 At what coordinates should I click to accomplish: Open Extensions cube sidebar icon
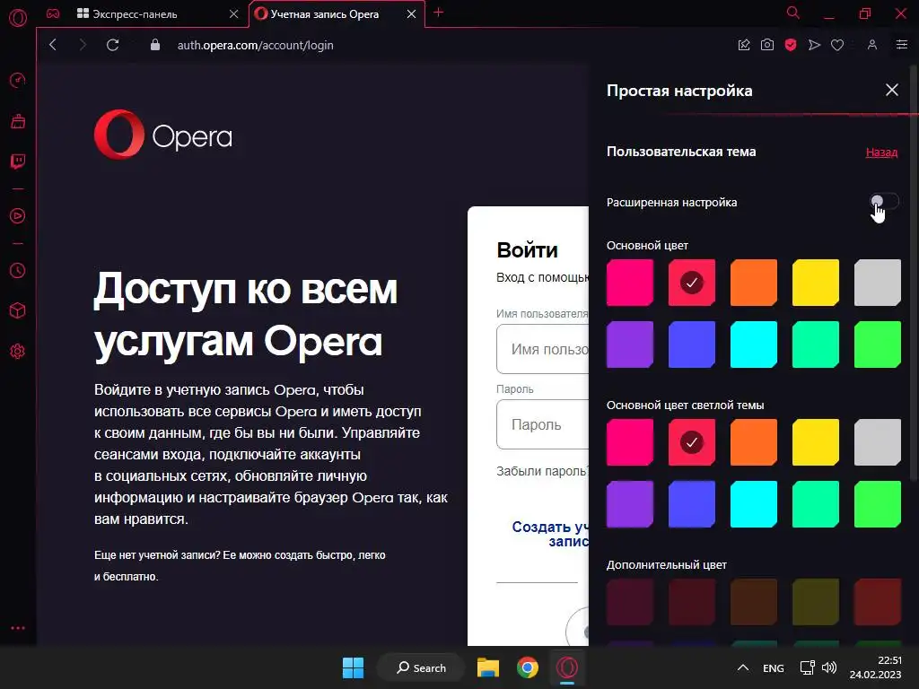tap(18, 310)
